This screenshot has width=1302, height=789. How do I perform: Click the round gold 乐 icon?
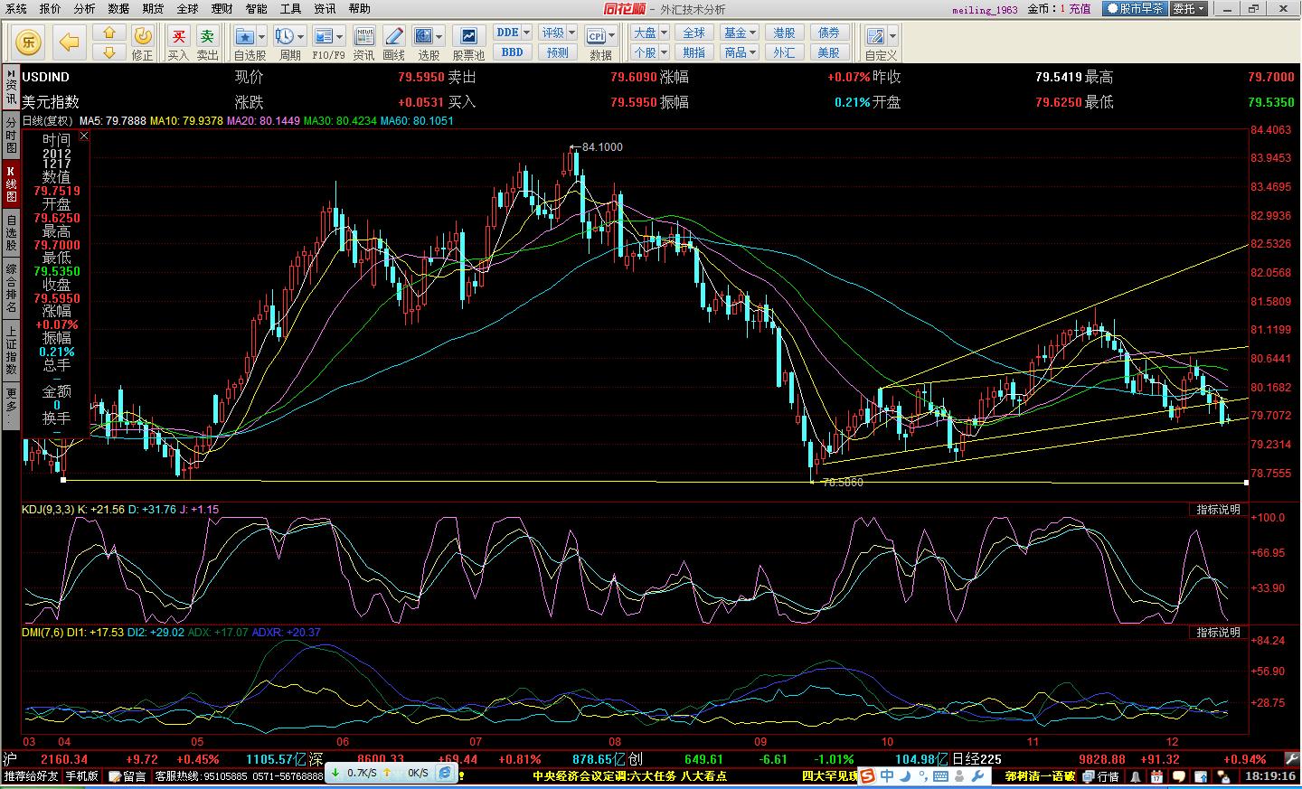tap(30, 42)
